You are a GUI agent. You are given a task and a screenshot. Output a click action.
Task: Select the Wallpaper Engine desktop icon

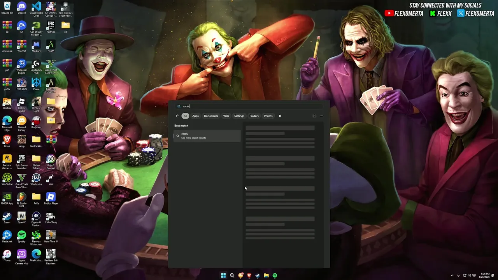22,66
